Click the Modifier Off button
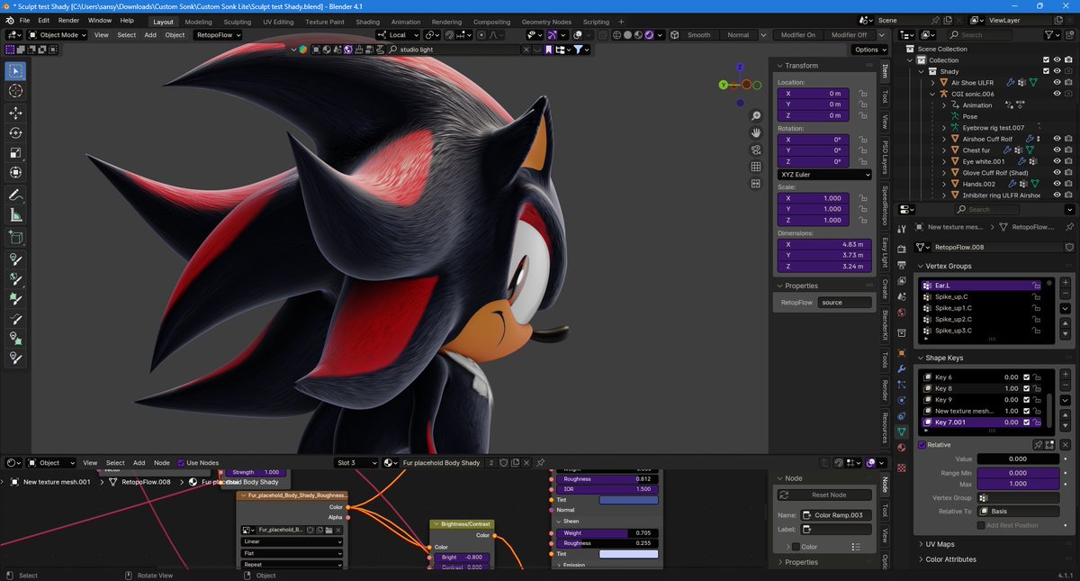 click(849, 35)
